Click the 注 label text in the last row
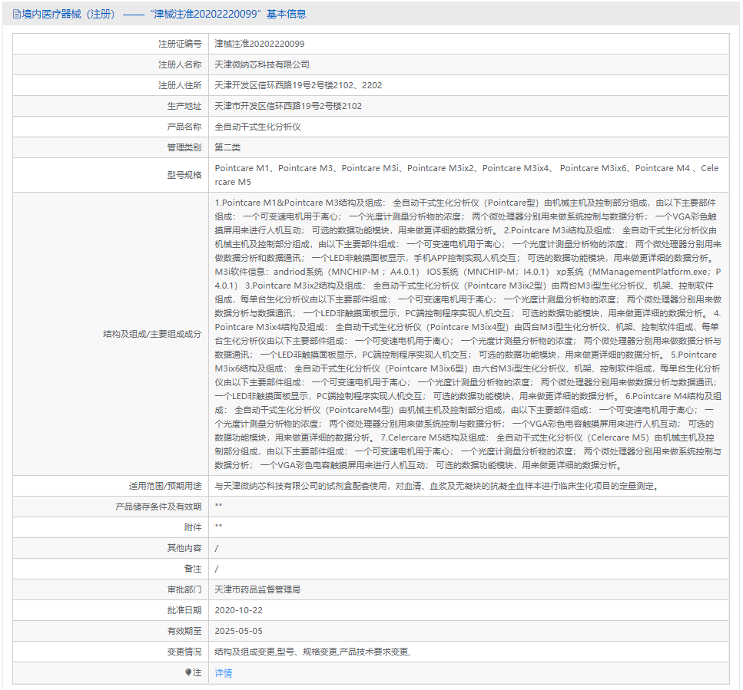743x690 pixels. [197, 672]
